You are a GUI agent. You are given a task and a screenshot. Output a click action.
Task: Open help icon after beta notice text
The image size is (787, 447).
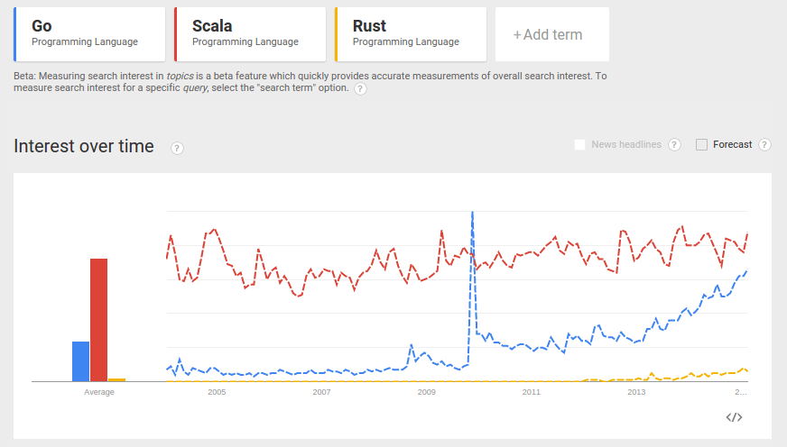coord(360,88)
